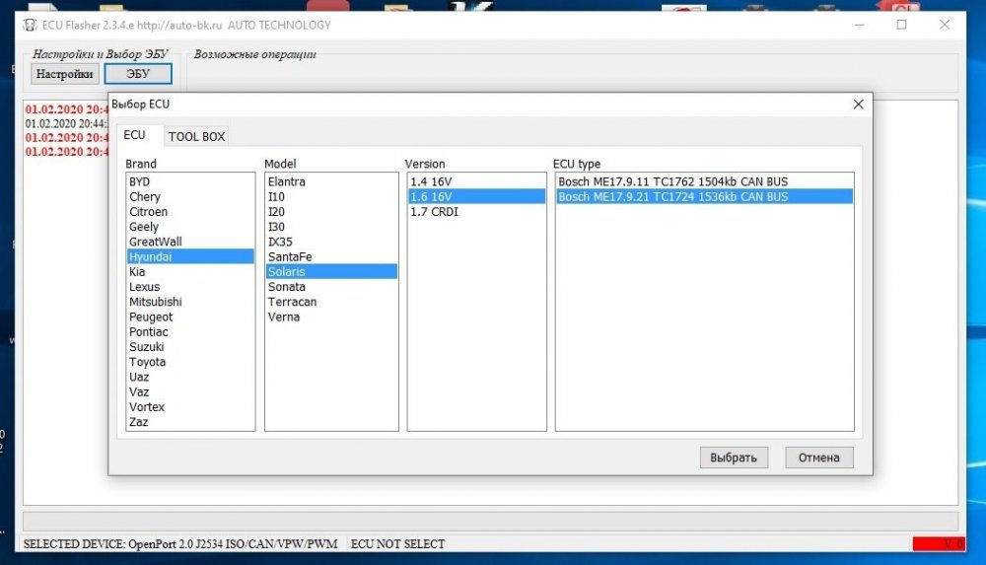This screenshot has height=565, width=986.
Task: Choose SantaFe model
Action: pyautogui.click(x=331, y=256)
